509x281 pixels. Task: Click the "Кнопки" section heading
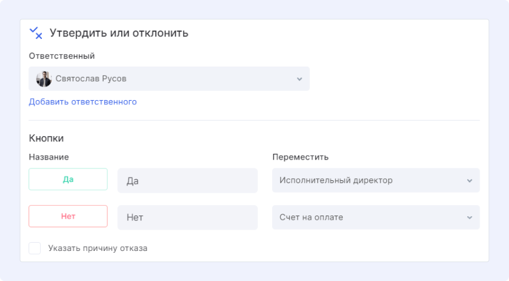(x=46, y=138)
